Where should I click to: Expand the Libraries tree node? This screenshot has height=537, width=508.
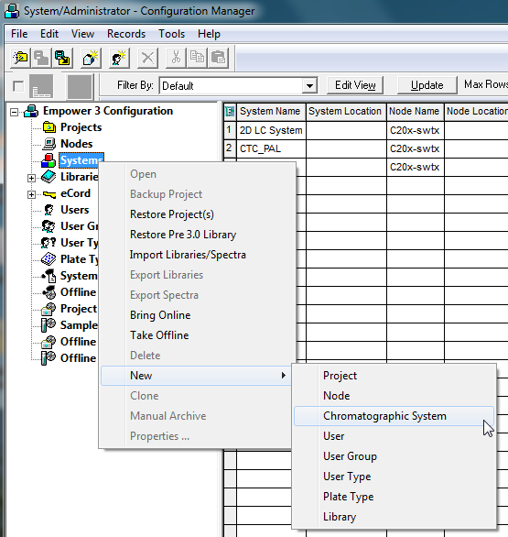click(31, 178)
